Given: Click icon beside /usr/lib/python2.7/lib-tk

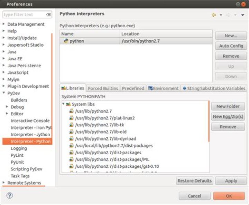Looking at the screenshot, I should [71, 125].
